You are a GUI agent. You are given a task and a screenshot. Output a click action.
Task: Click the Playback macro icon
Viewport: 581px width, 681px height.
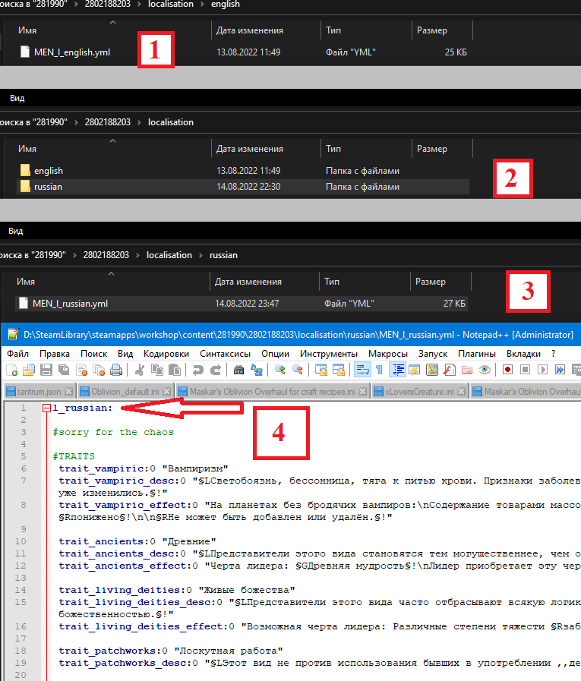click(542, 370)
